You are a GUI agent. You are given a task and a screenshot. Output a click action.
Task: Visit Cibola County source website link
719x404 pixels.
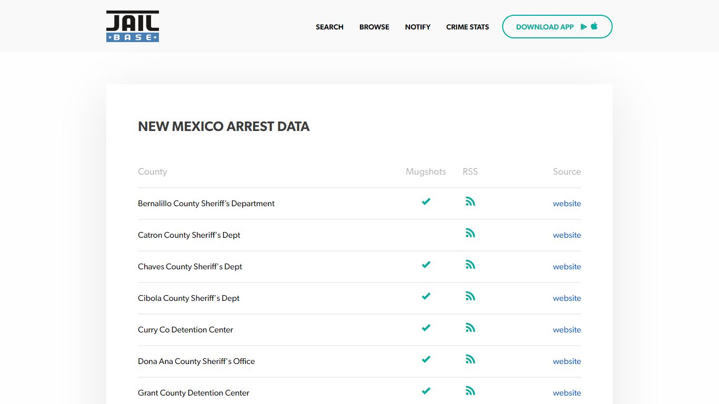[x=567, y=298]
